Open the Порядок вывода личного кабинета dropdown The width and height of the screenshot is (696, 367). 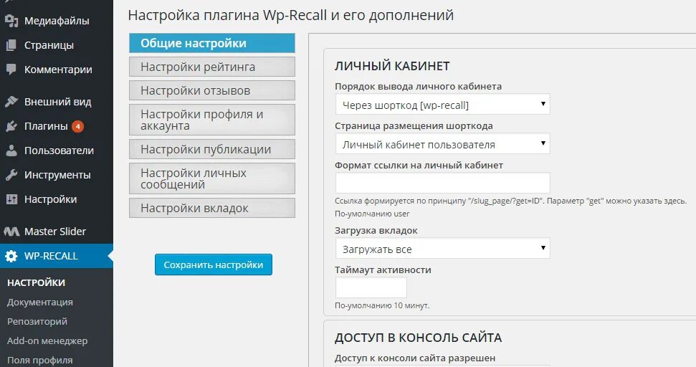click(x=442, y=104)
